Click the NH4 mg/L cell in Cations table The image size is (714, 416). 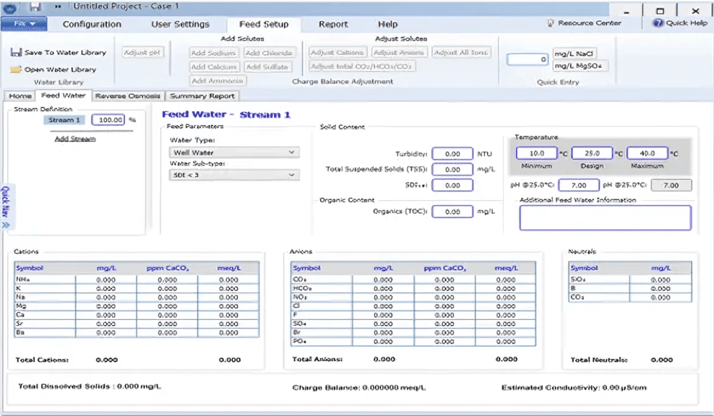(105, 280)
